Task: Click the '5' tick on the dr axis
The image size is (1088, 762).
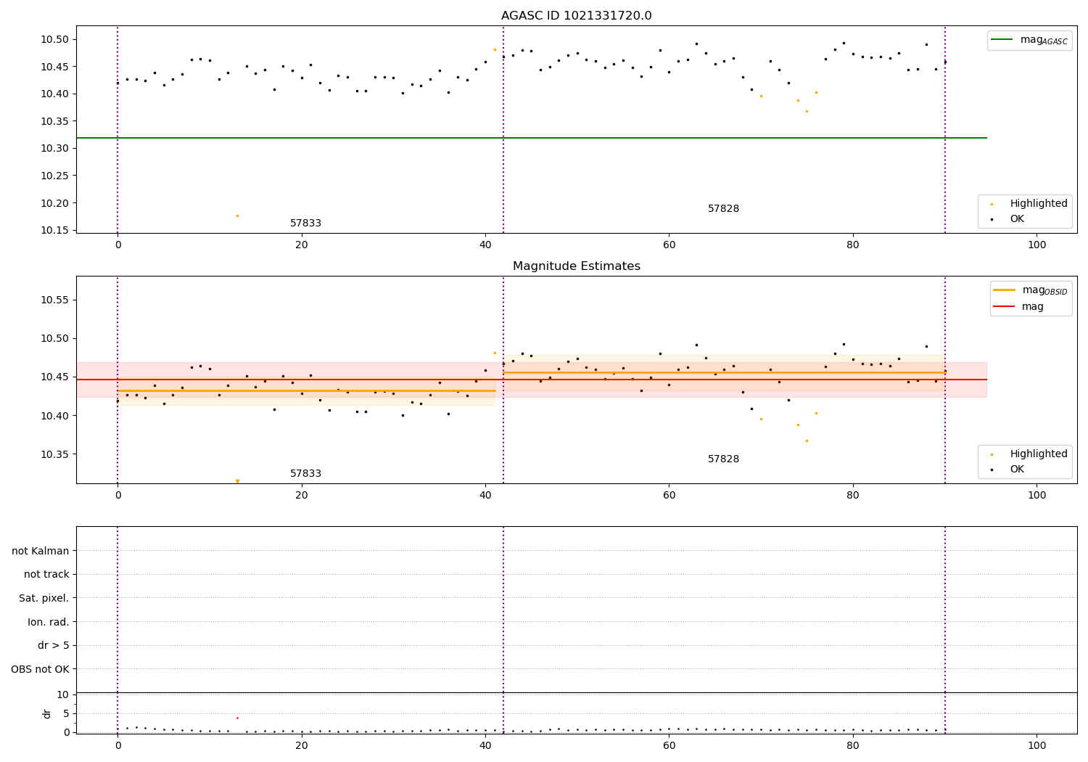Action: 66,713
